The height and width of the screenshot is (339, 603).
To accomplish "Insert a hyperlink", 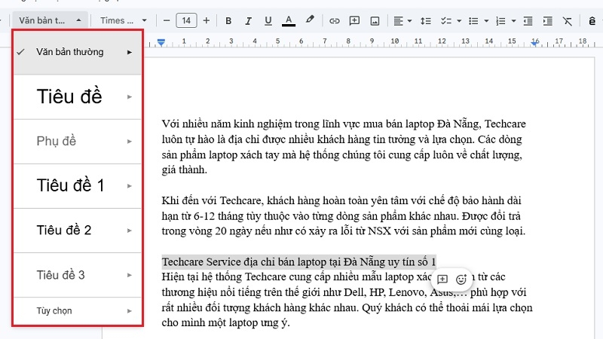I will click(334, 21).
